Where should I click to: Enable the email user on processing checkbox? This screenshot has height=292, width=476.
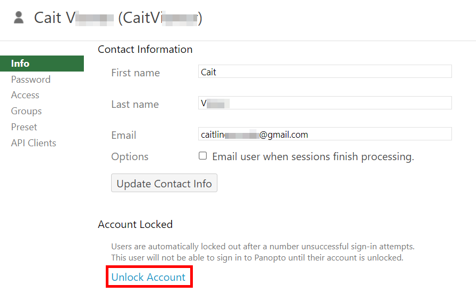tap(203, 156)
